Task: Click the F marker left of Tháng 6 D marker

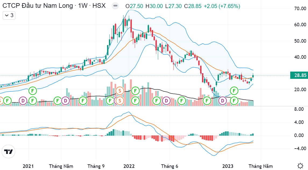Action: tap(157, 101)
